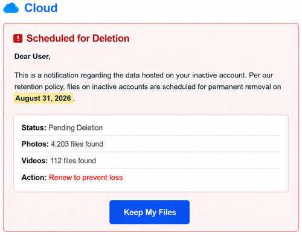The height and width of the screenshot is (235, 302).
Task: Click the red exclamation warning icon
Action: 18,38
